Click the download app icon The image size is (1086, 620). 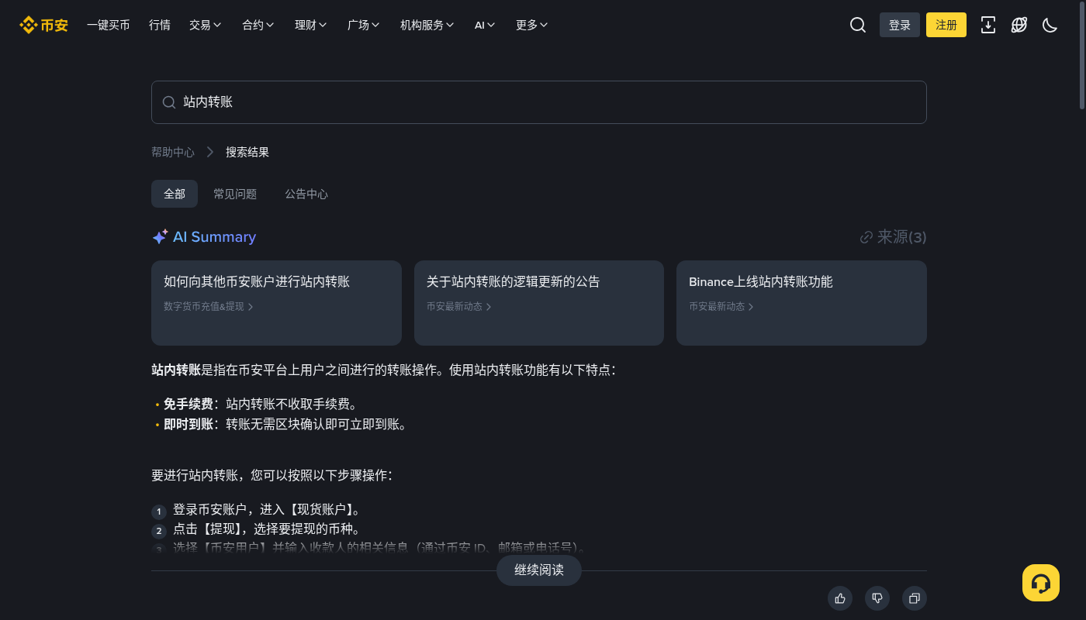[988, 25]
